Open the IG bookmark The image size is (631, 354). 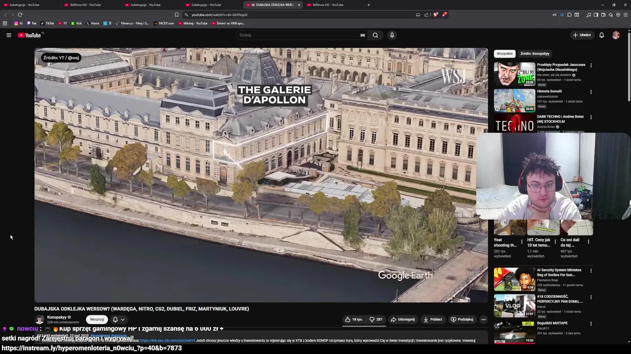point(18,23)
